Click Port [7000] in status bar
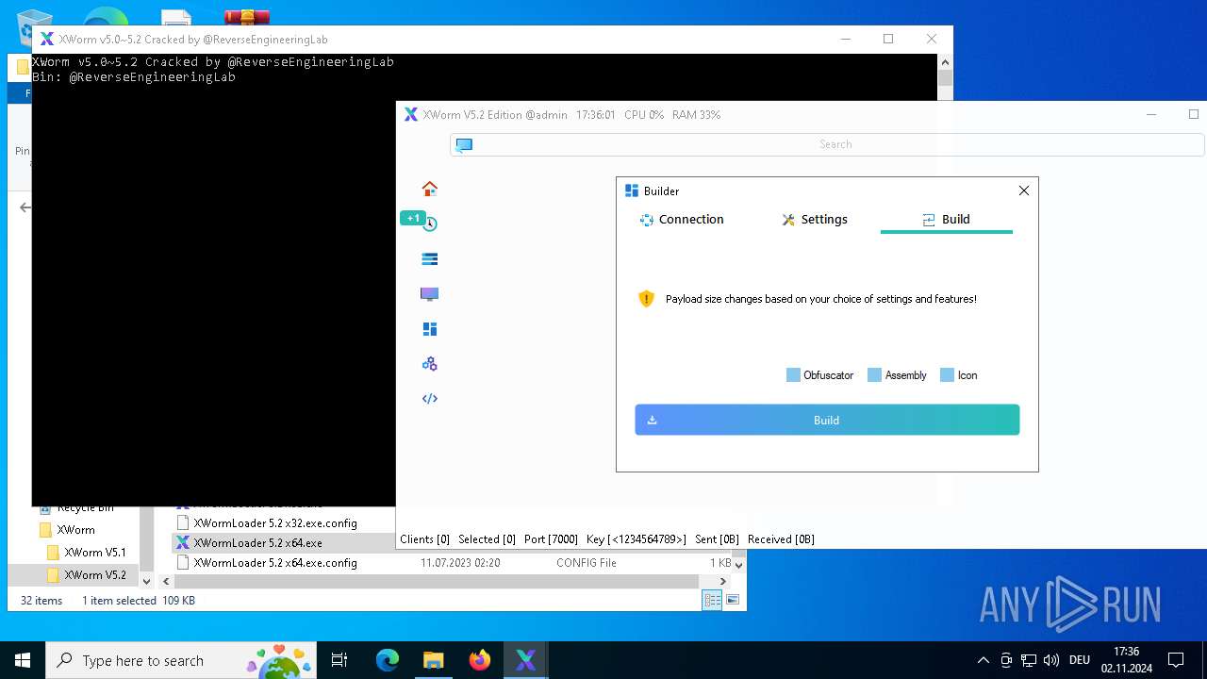The width and height of the screenshot is (1207, 679). (551, 539)
